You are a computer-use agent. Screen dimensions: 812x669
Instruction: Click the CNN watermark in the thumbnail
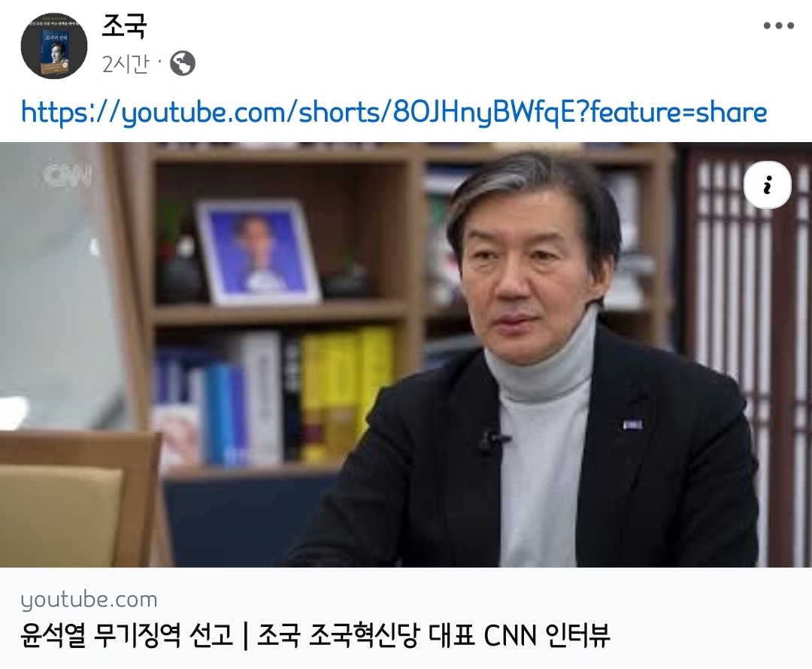tap(68, 176)
